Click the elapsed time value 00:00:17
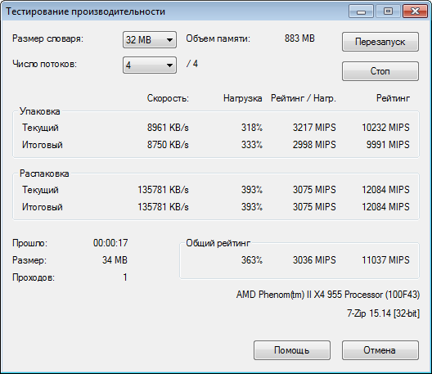 point(110,243)
